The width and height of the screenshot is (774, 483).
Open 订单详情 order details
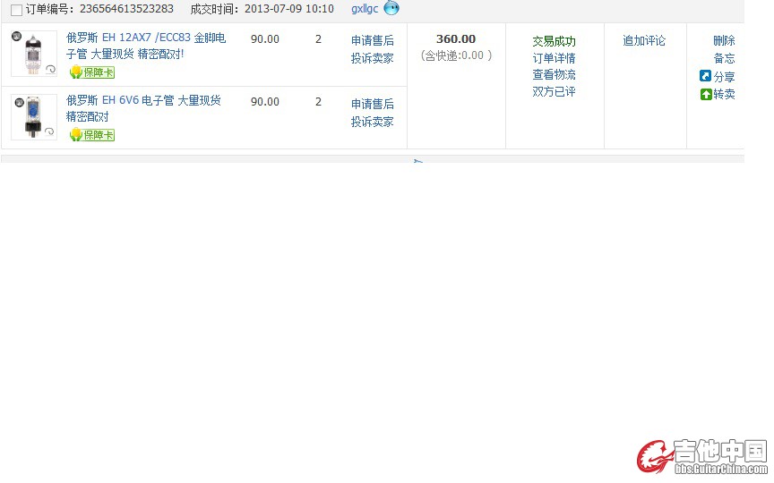(554, 58)
